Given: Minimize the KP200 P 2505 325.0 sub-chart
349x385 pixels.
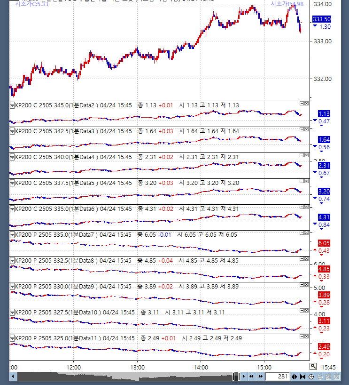Looking at the screenshot, I should pyautogui.click(x=302, y=336).
